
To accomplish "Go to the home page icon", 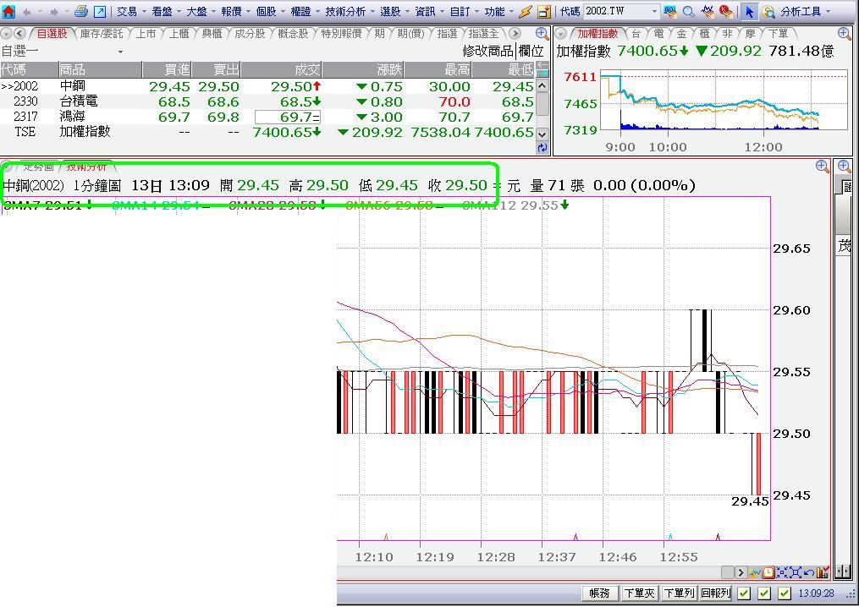I will [9, 11].
